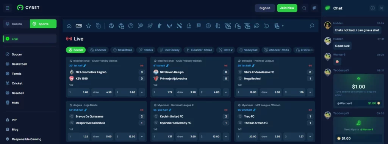The height and width of the screenshot is (144, 388).
Task: Open MMA in the left sidebar
Action: point(30,102)
